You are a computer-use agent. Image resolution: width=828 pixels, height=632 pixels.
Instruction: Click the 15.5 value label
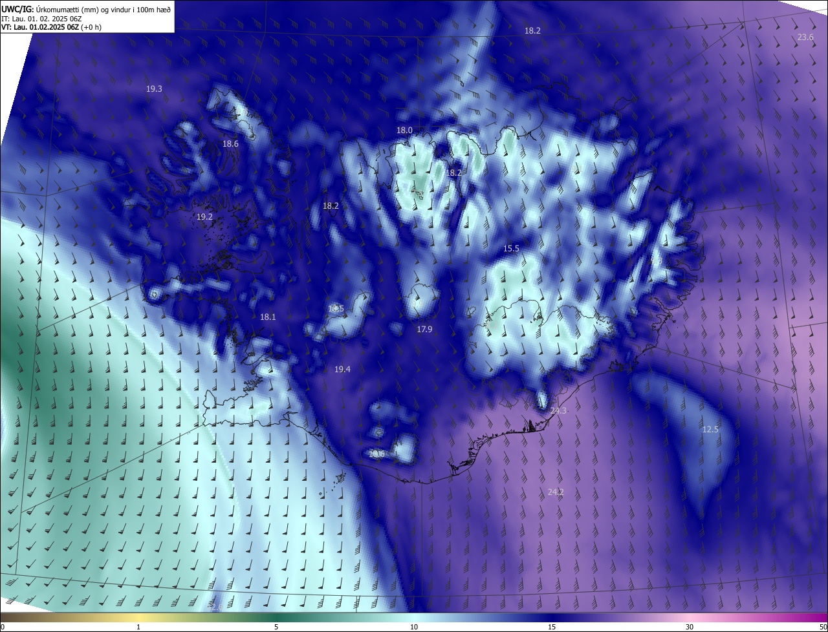[511, 249]
